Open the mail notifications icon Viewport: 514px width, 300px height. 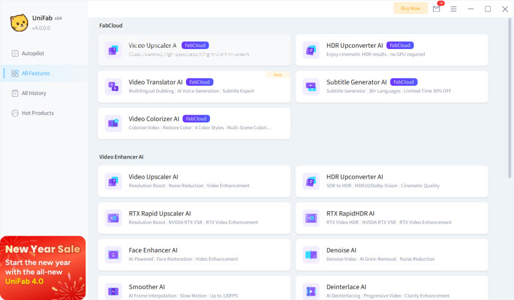click(x=436, y=9)
